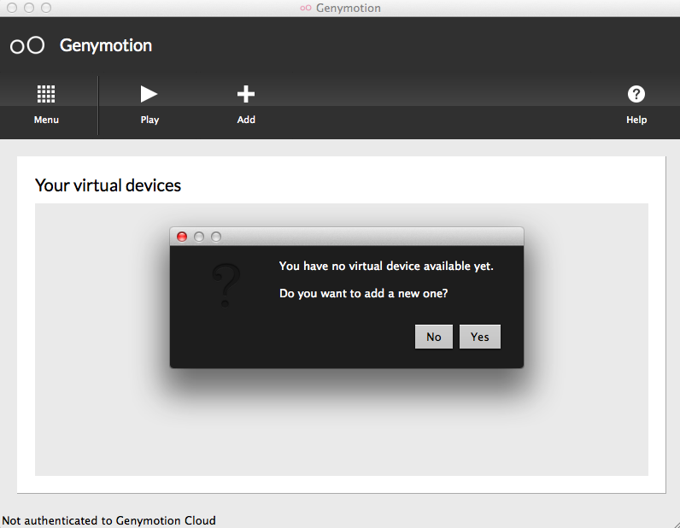Click the "Your virtual devices" heading
The width and height of the screenshot is (680, 528).
point(108,185)
